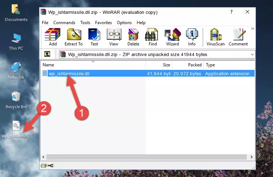
Task: Click the 20,972 bytes packed value
Action: pyautogui.click(x=187, y=74)
